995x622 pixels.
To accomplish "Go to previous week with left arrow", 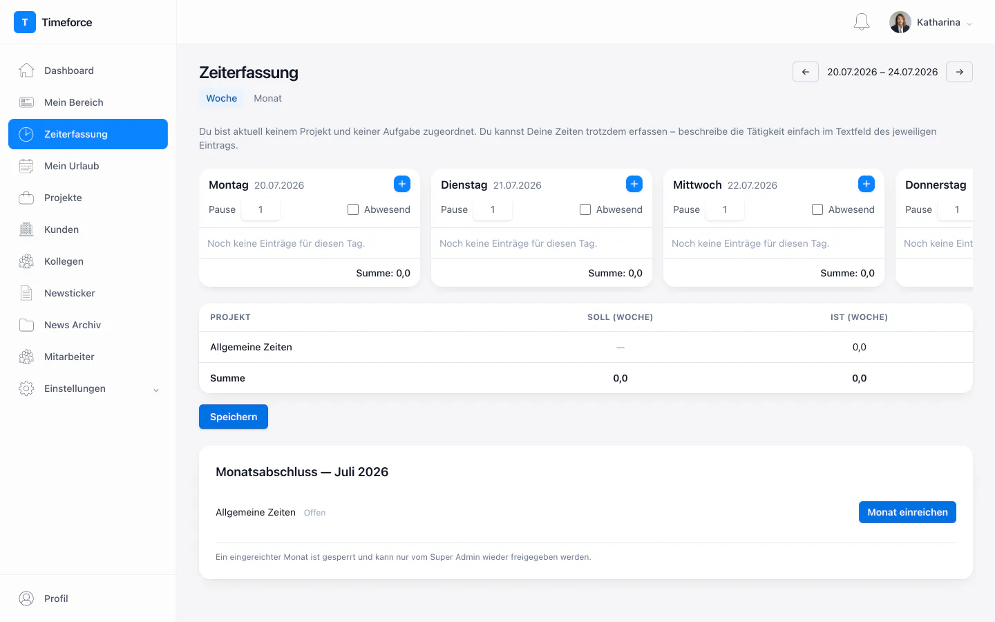I will [806, 72].
